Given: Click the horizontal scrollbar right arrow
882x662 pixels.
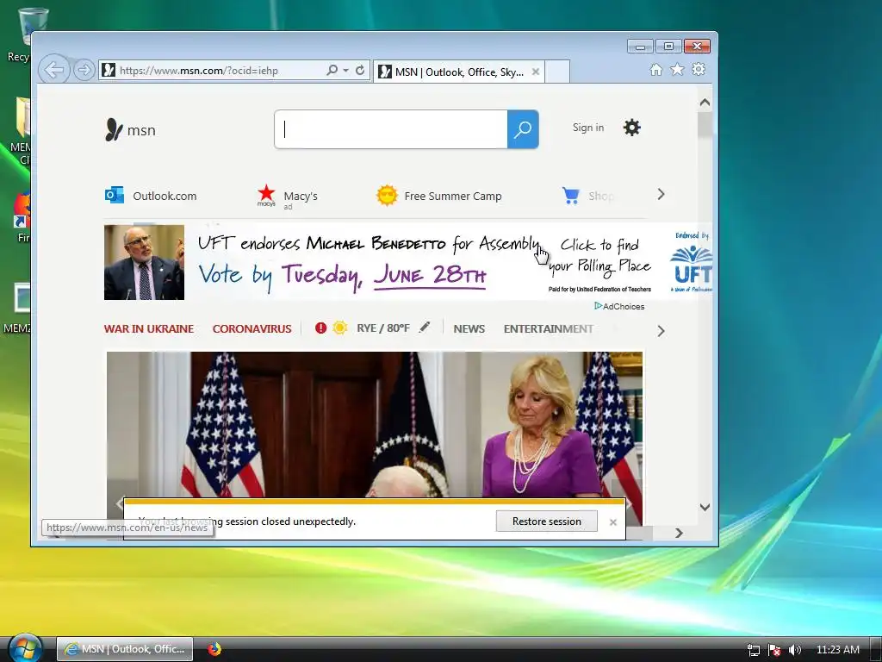Looking at the screenshot, I should click(679, 533).
